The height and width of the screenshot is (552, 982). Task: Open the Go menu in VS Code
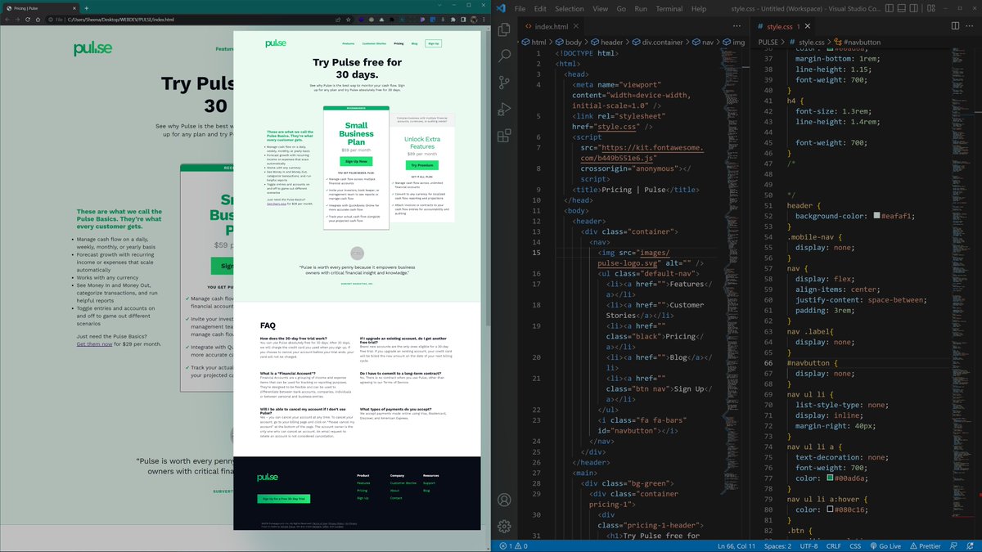pyautogui.click(x=621, y=8)
